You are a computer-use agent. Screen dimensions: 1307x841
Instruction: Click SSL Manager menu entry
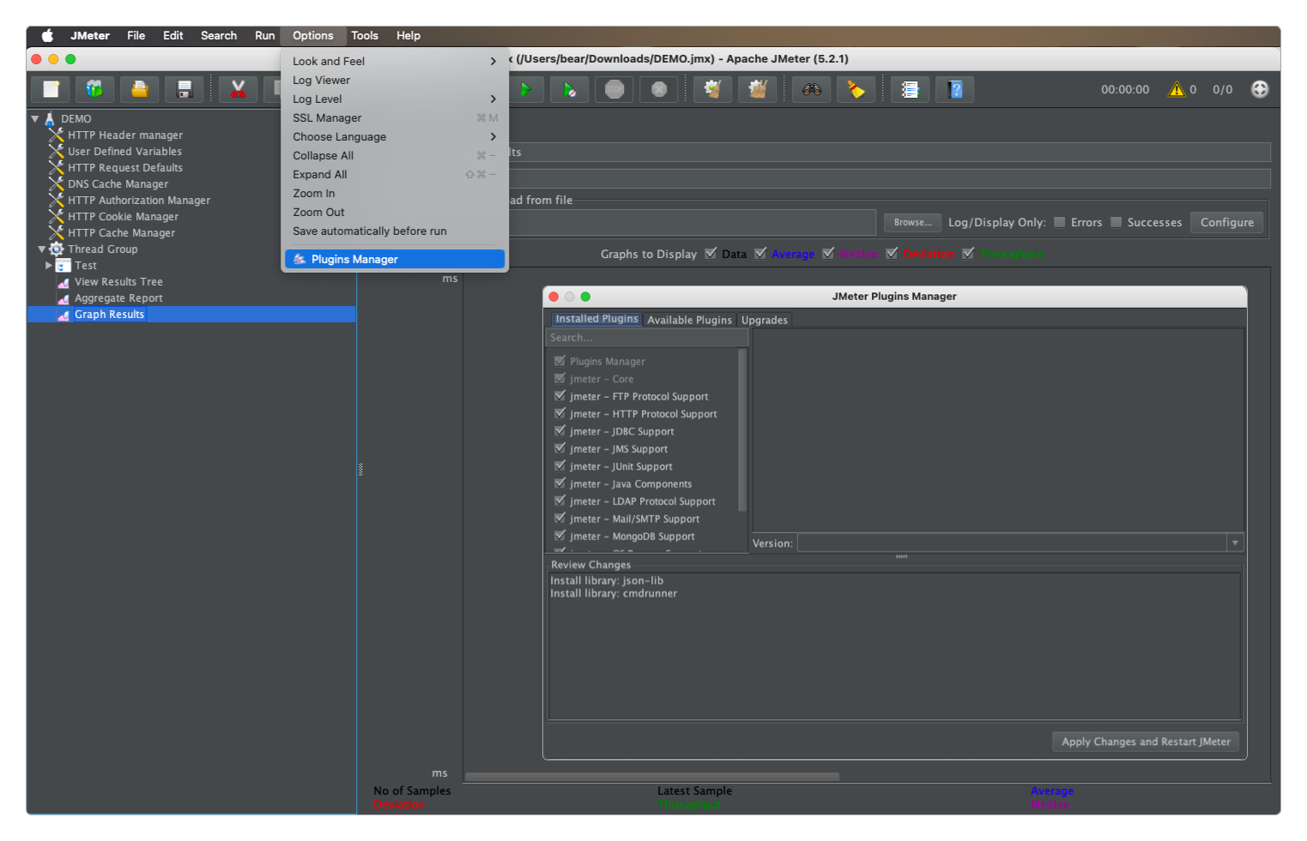click(395, 117)
